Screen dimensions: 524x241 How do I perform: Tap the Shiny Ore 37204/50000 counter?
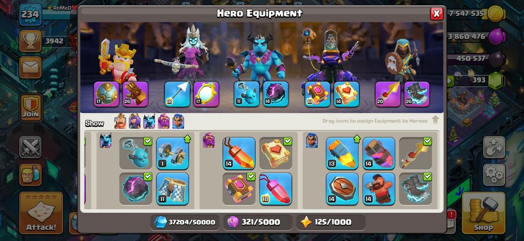tap(185, 222)
